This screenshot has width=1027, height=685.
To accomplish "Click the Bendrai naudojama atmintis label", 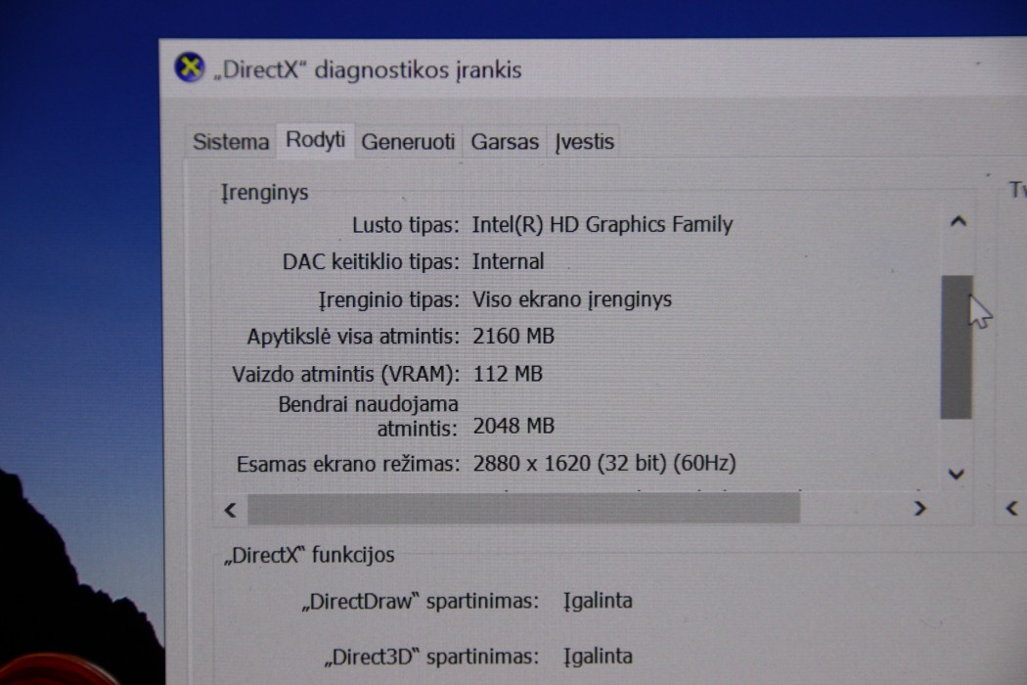I will [x=368, y=416].
